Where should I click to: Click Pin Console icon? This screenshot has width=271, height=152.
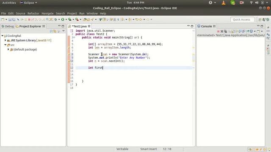coord(248,31)
